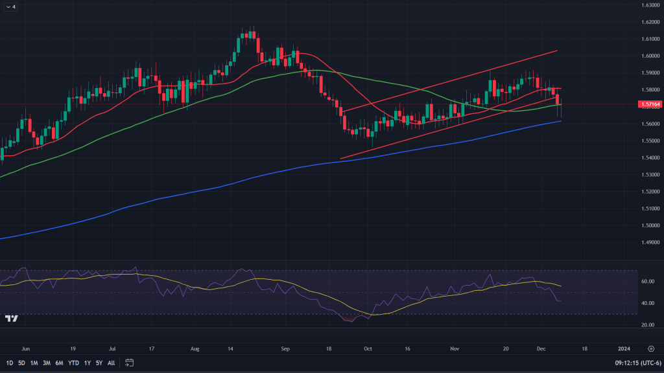664x373 pixels.
Task: Select the 1D time range
Action: pyautogui.click(x=10, y=363)
